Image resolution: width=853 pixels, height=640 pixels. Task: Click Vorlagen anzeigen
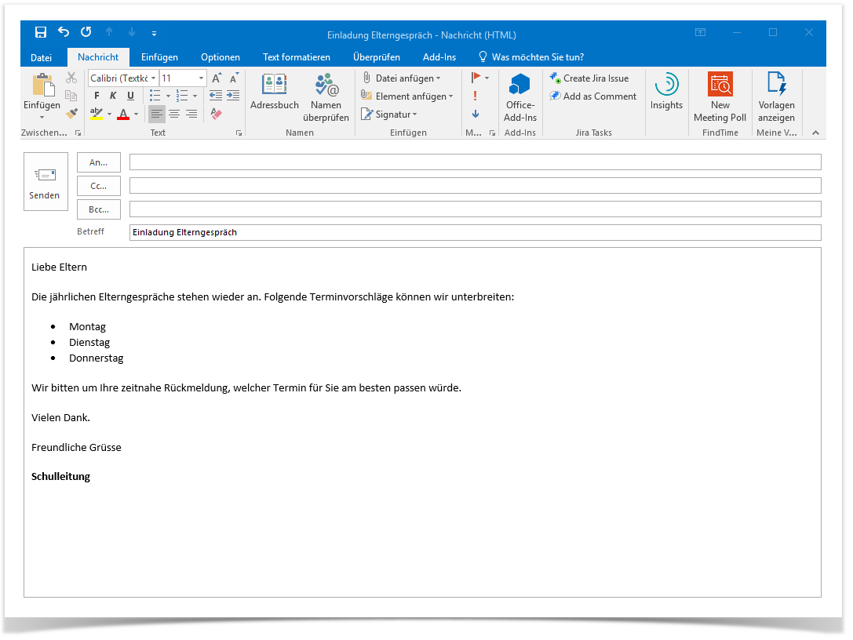tap(776, 98)
